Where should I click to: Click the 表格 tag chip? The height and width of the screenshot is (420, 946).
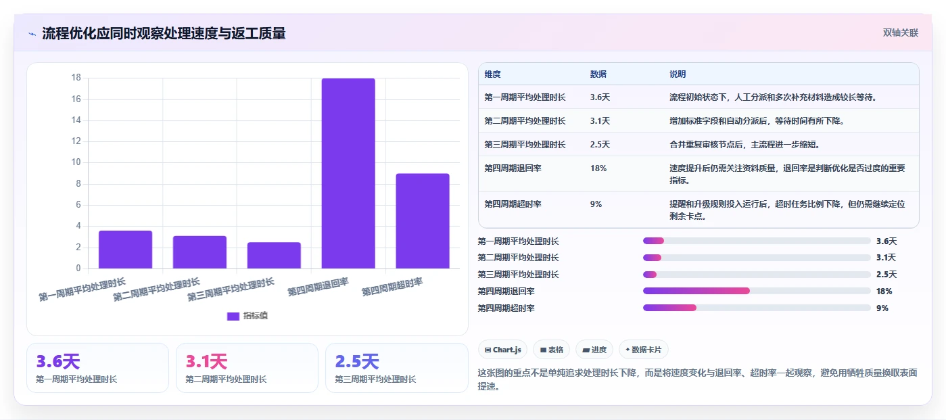(x=551, y=350)
